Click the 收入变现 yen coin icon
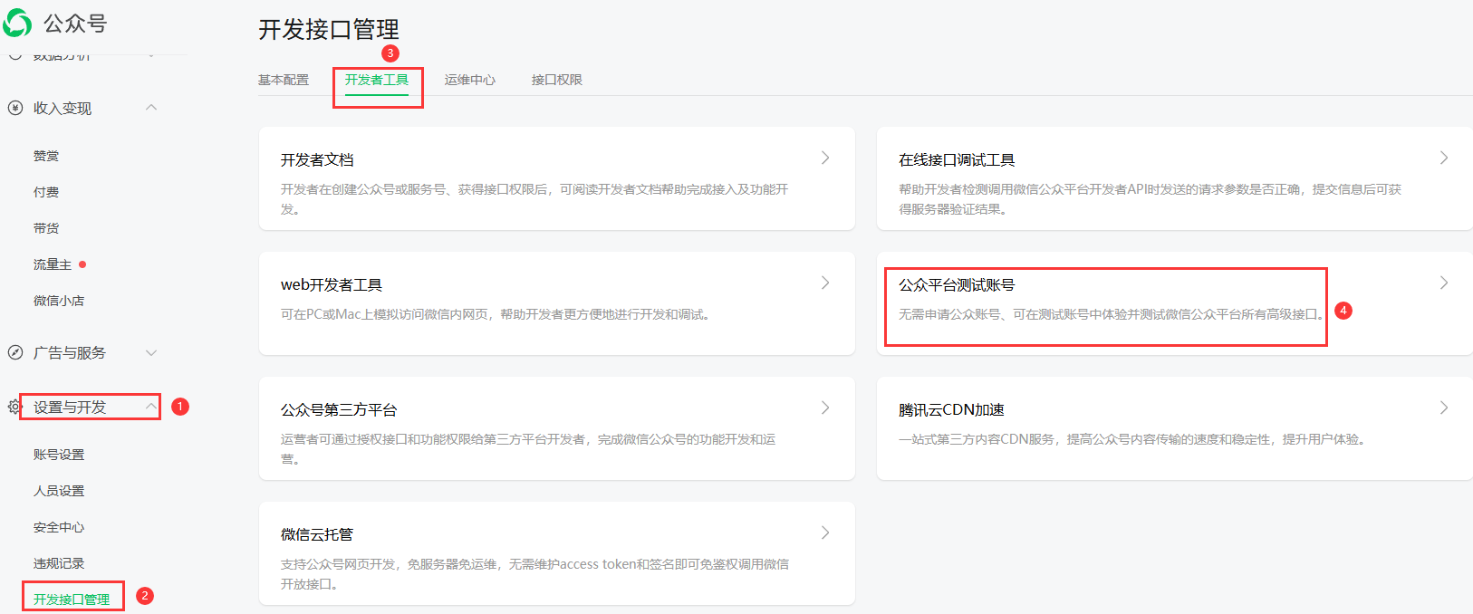 pos(15,108)
